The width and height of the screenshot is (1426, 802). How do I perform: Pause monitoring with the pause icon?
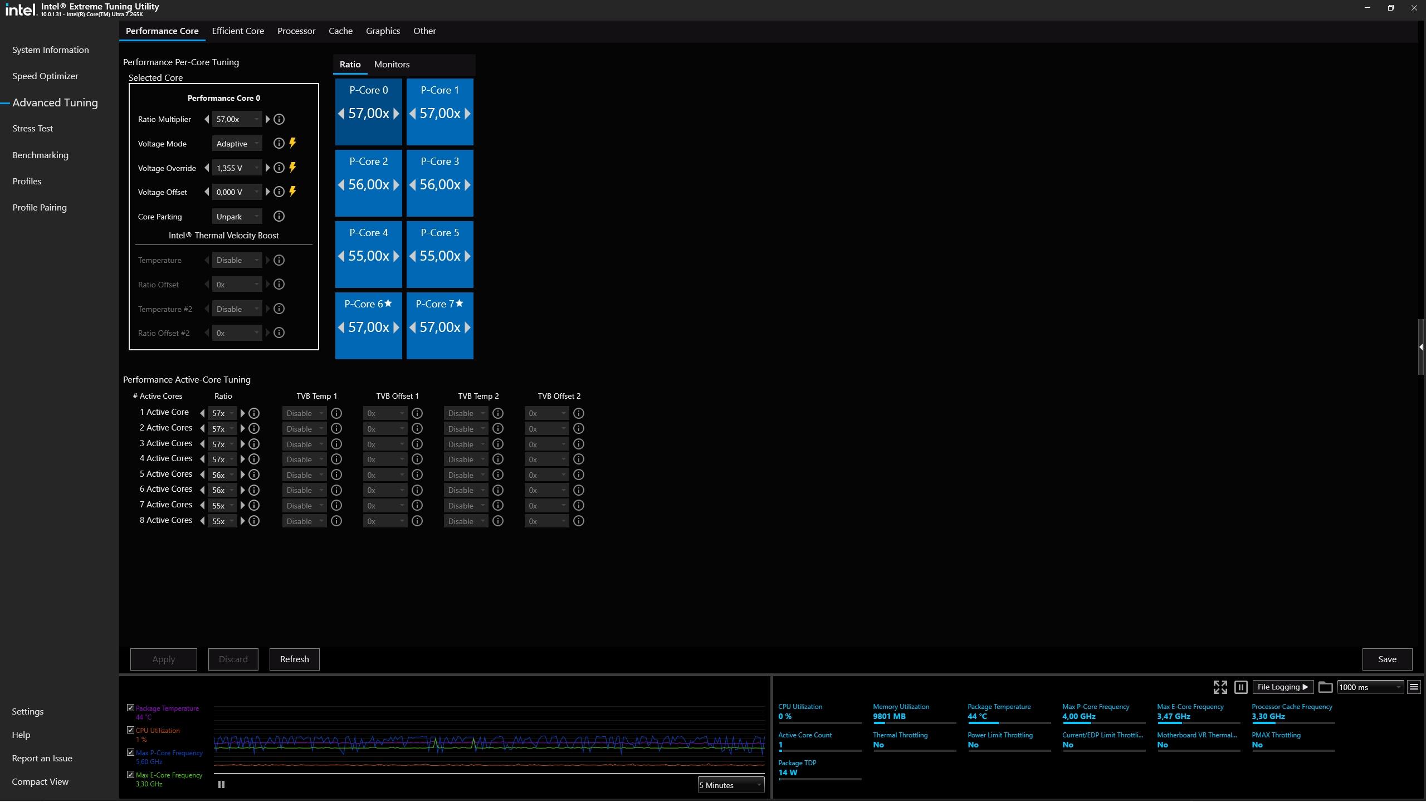pos(1241,687)
